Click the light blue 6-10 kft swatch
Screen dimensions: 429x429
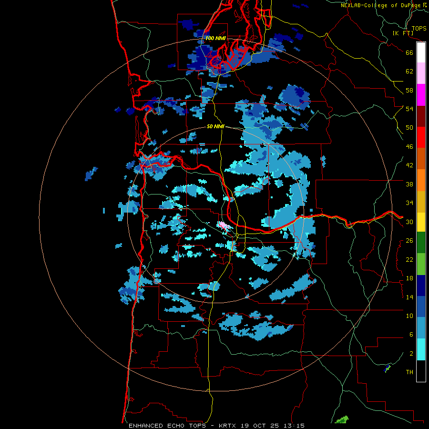click(421, 328)
